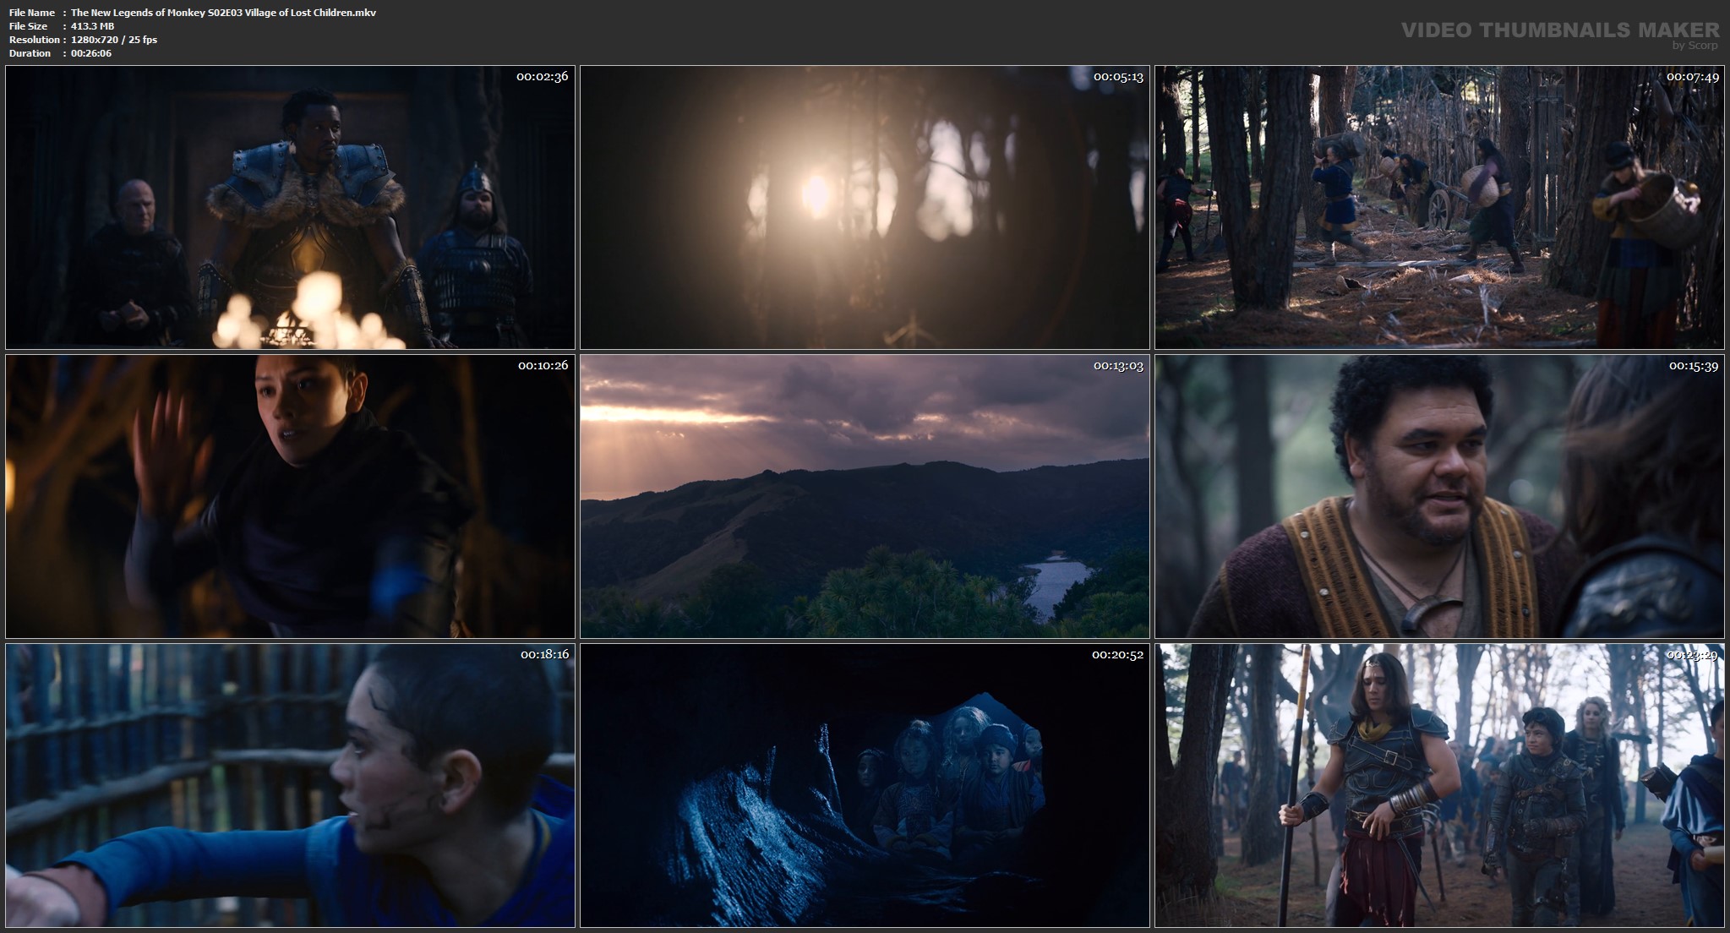Open the cave scene thumbnail at 00:20:52
1730x933 pixels.
pos(865,785)
